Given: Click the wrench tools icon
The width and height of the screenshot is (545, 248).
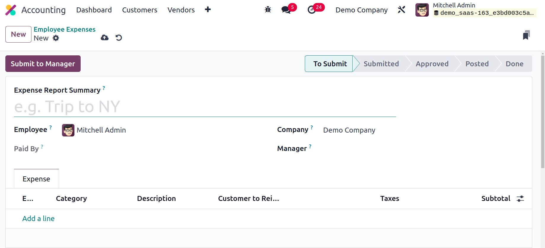Looking at the screenshot, I should click(x=401, y=10).
